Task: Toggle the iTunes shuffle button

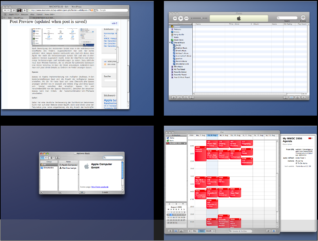Action: pyautogui.click(x=180, y=98)
